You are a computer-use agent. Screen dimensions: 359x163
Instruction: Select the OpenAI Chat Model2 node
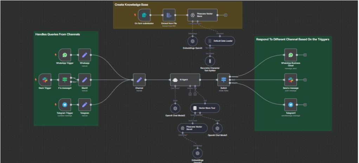point(175,108)
